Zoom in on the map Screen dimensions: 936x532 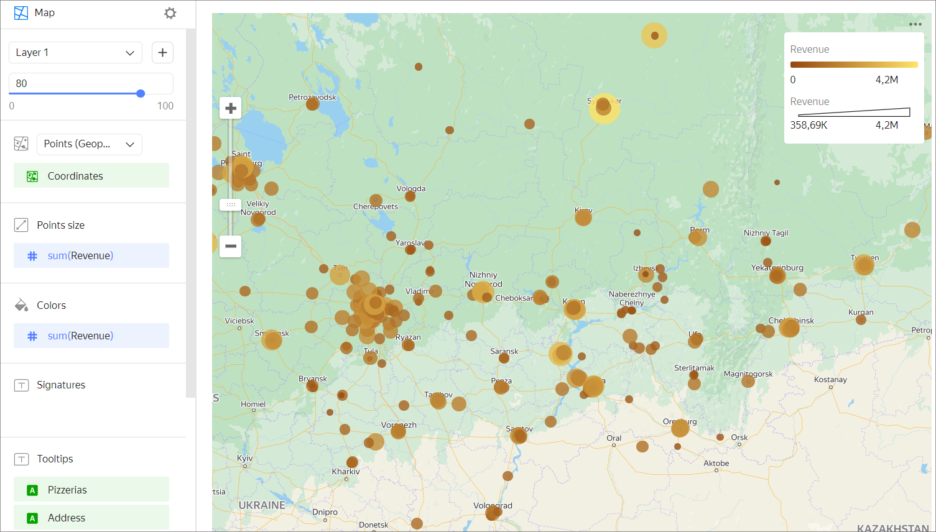tap(230, 108)
